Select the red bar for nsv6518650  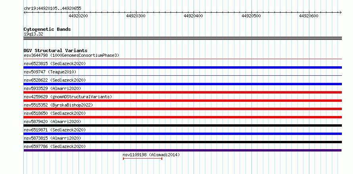(x=182, y=117)
